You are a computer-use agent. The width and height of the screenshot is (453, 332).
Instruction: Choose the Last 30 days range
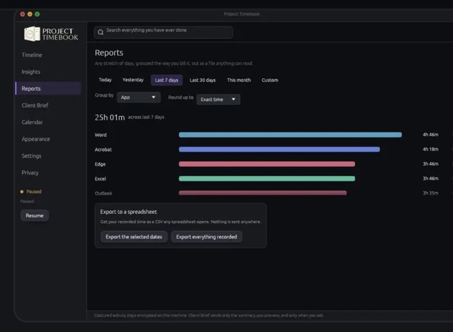(x=203, y=80)
